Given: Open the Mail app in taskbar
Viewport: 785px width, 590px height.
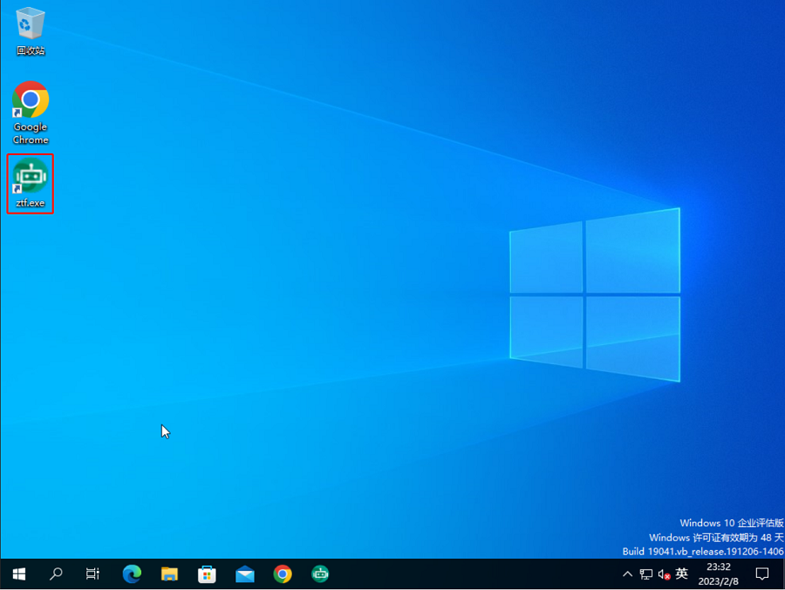Looking at the screenshot, I should pyautogui.click(x=245, y=574).
